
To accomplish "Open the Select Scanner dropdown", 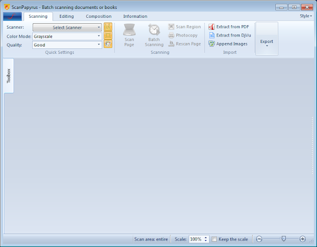I will point(67,28).
